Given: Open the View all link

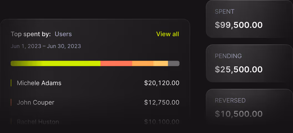Looking at the screenshot, I should click(168, 34).
